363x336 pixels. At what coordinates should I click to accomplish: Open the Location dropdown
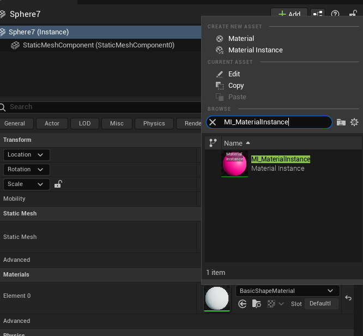26,154
